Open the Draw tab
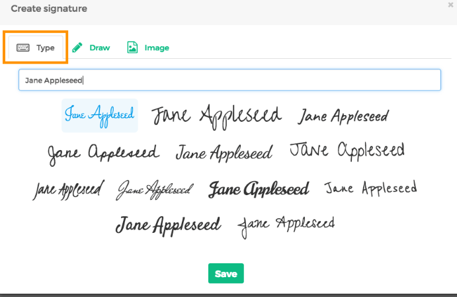Viewport: 457px width, 297px height. (x=91, y=48)
